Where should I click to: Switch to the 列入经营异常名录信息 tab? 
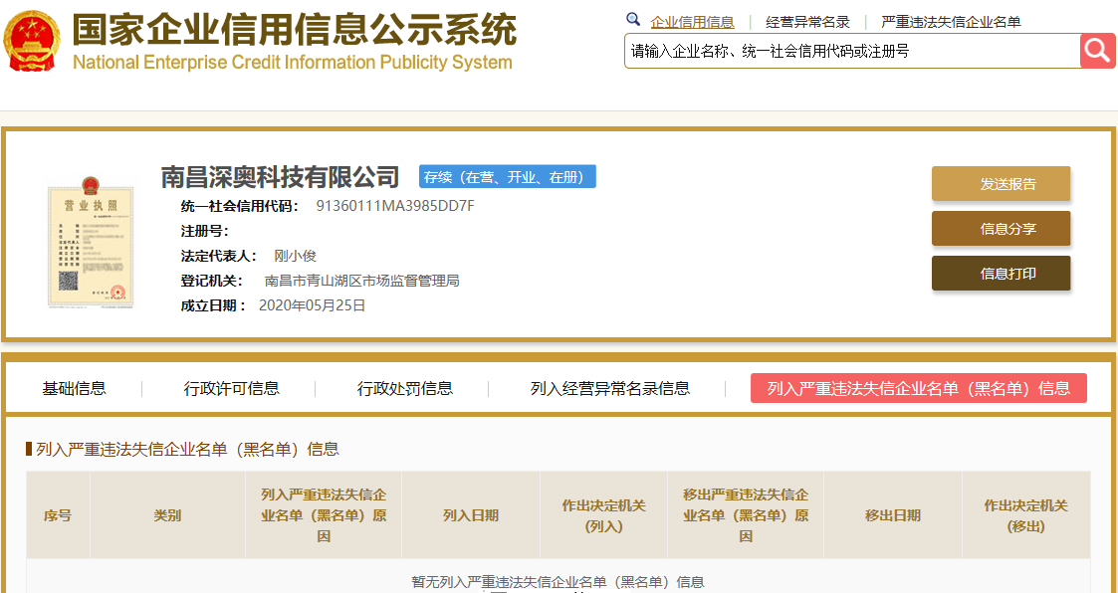click(610, 388)
